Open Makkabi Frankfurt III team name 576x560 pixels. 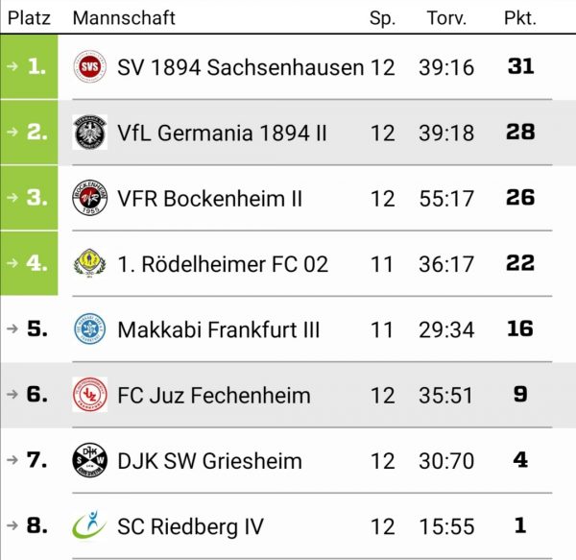pyautogui.click(x=219, y=329)
